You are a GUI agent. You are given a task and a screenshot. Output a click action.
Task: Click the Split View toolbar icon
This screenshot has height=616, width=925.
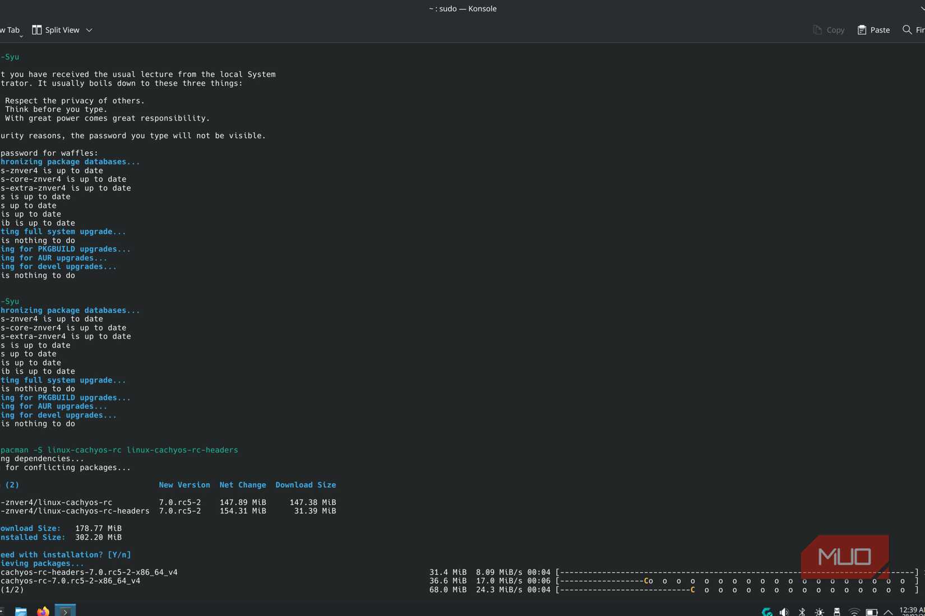coord(36,30)
